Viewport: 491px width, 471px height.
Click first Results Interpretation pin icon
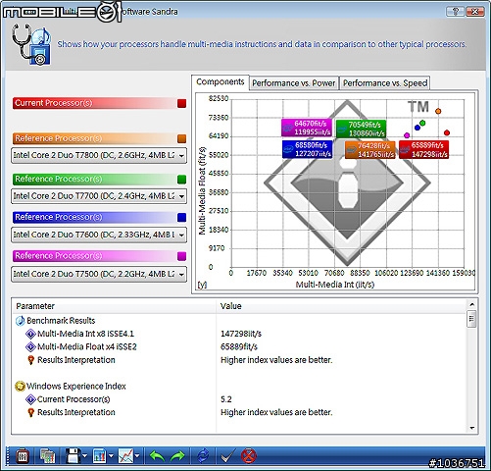tap(30, 360)
